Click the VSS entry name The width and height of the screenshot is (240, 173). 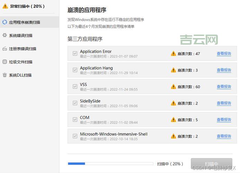[x=83, y=84]
